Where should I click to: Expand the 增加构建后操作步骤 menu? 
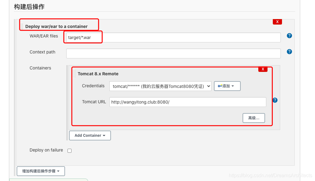(41, 171)
